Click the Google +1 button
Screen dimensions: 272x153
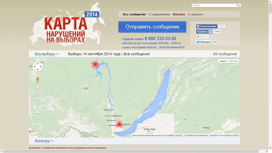tap(199, 37)
